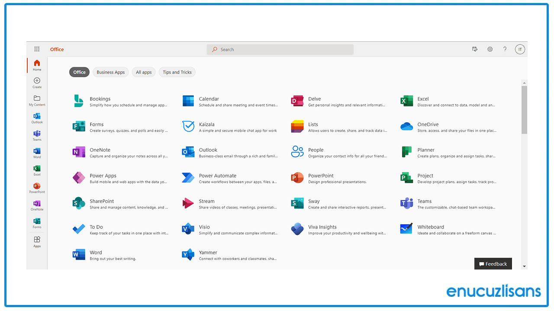Open the Bookings app icon
Image resolution: width=554 pixels, height=311 pixels.
click(x=79, y=101)
